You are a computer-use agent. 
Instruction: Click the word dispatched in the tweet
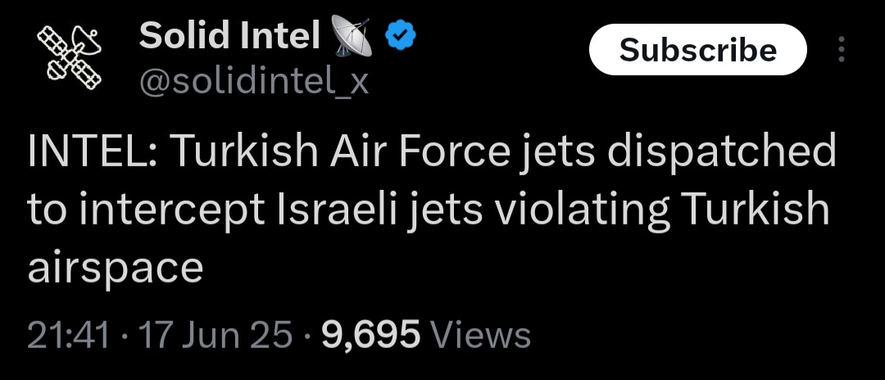click(x=722, y=153)
